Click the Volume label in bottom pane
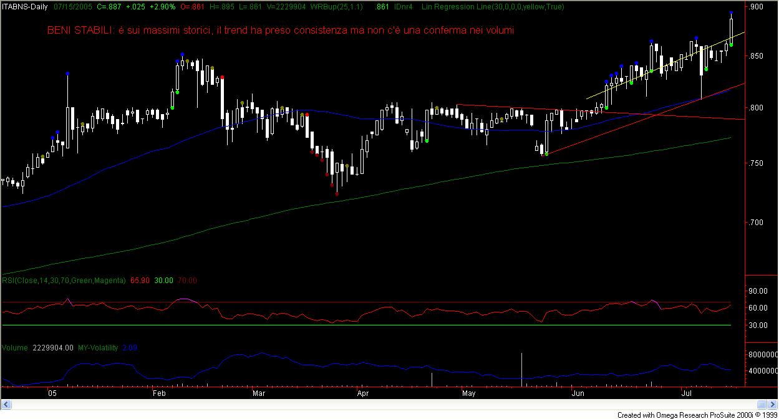 [14, 348]
